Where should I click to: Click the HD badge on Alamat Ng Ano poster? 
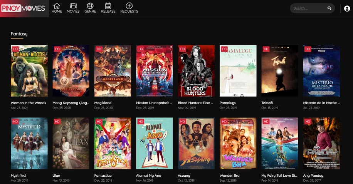pyautogui.click(x=141, y=122)
